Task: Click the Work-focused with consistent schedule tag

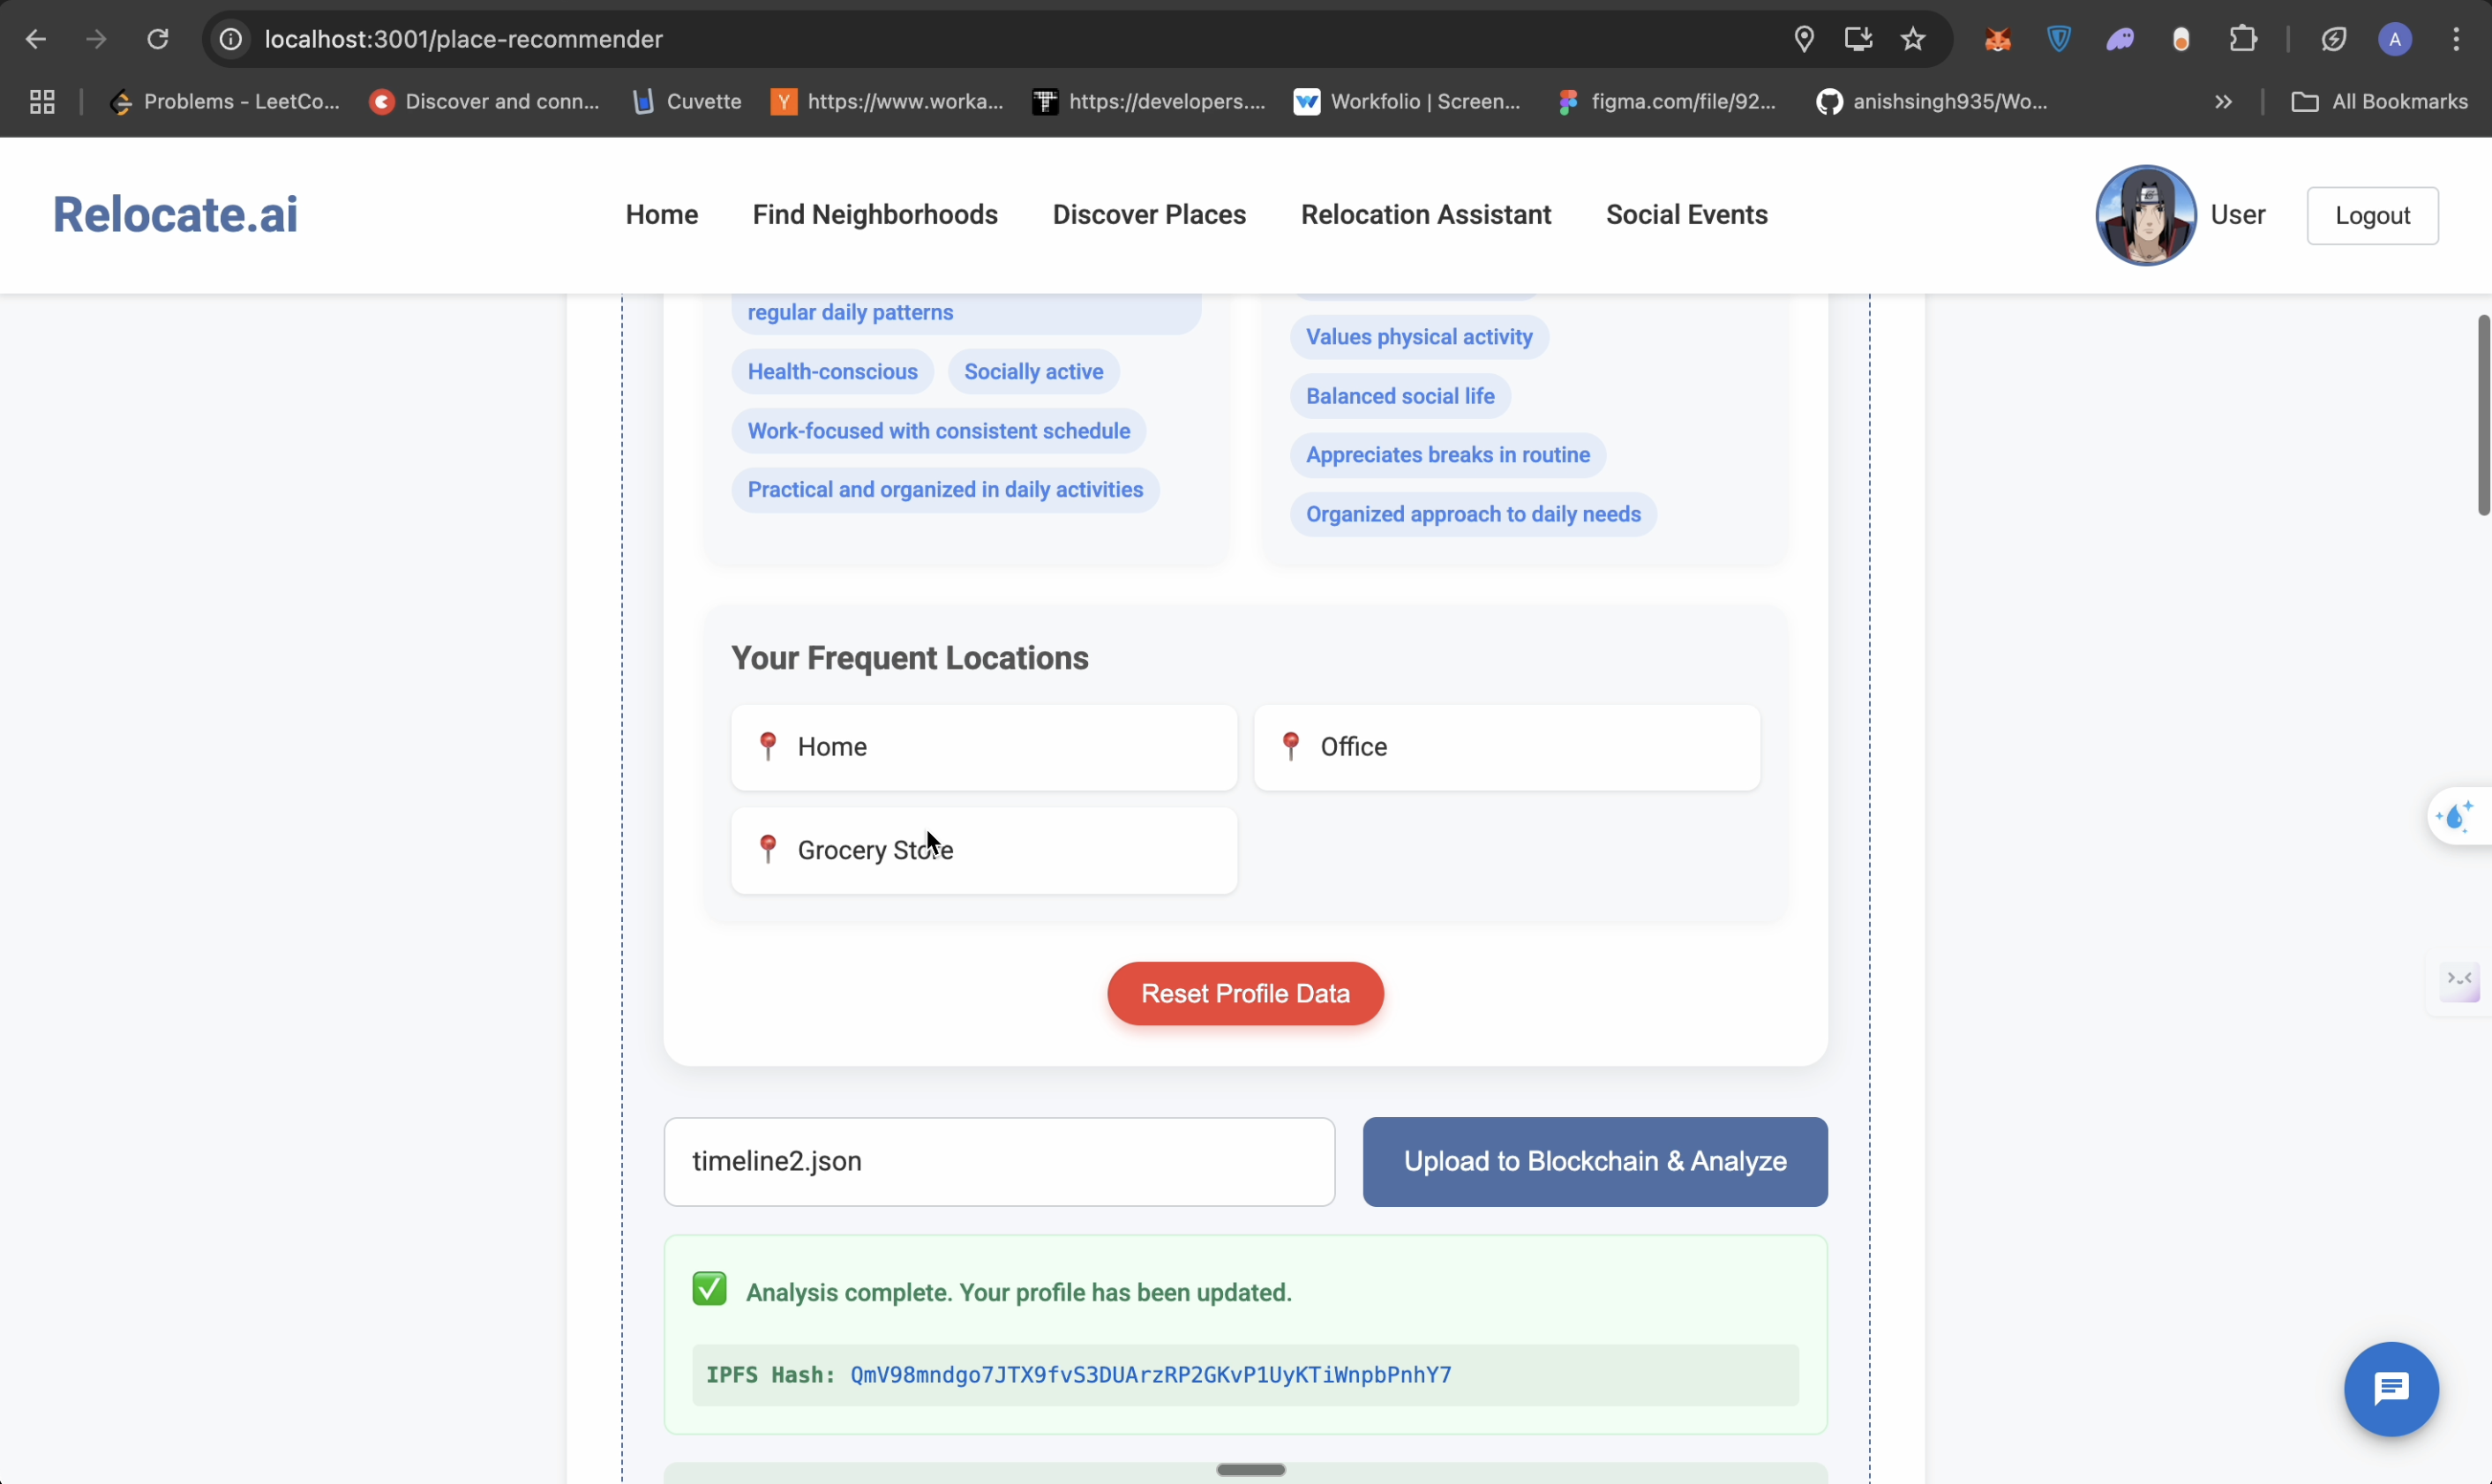Action: click(938, 431)
